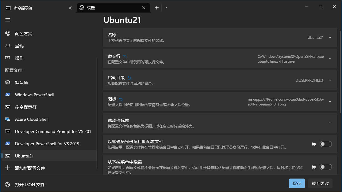Click the cmd icon on 命令提示符 tab
342x192 pixels.
[x=8, y=8]
